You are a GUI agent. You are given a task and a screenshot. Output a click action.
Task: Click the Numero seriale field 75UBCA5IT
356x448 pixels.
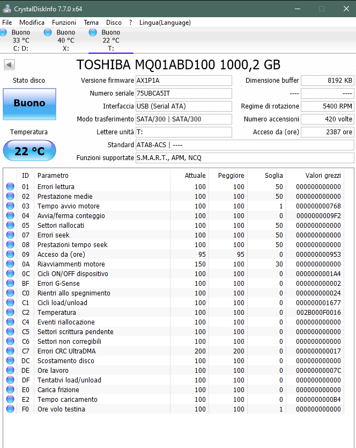tap(184, 93)
